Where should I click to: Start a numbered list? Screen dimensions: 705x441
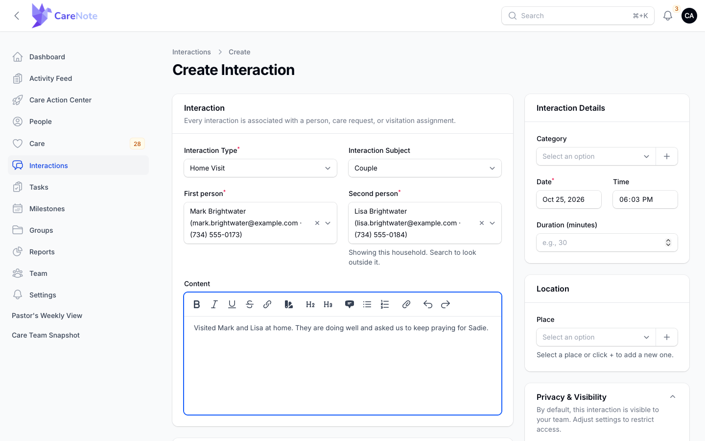click(x=385, y=304)
